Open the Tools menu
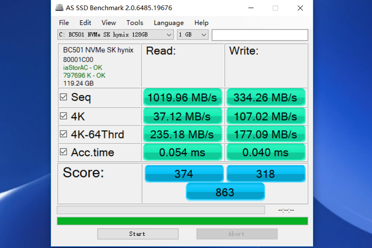This screenshot has width=372, height=248. click(x=135, y=23)
